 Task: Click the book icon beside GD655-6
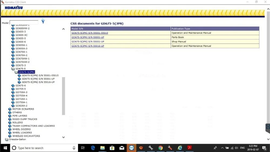13,42
